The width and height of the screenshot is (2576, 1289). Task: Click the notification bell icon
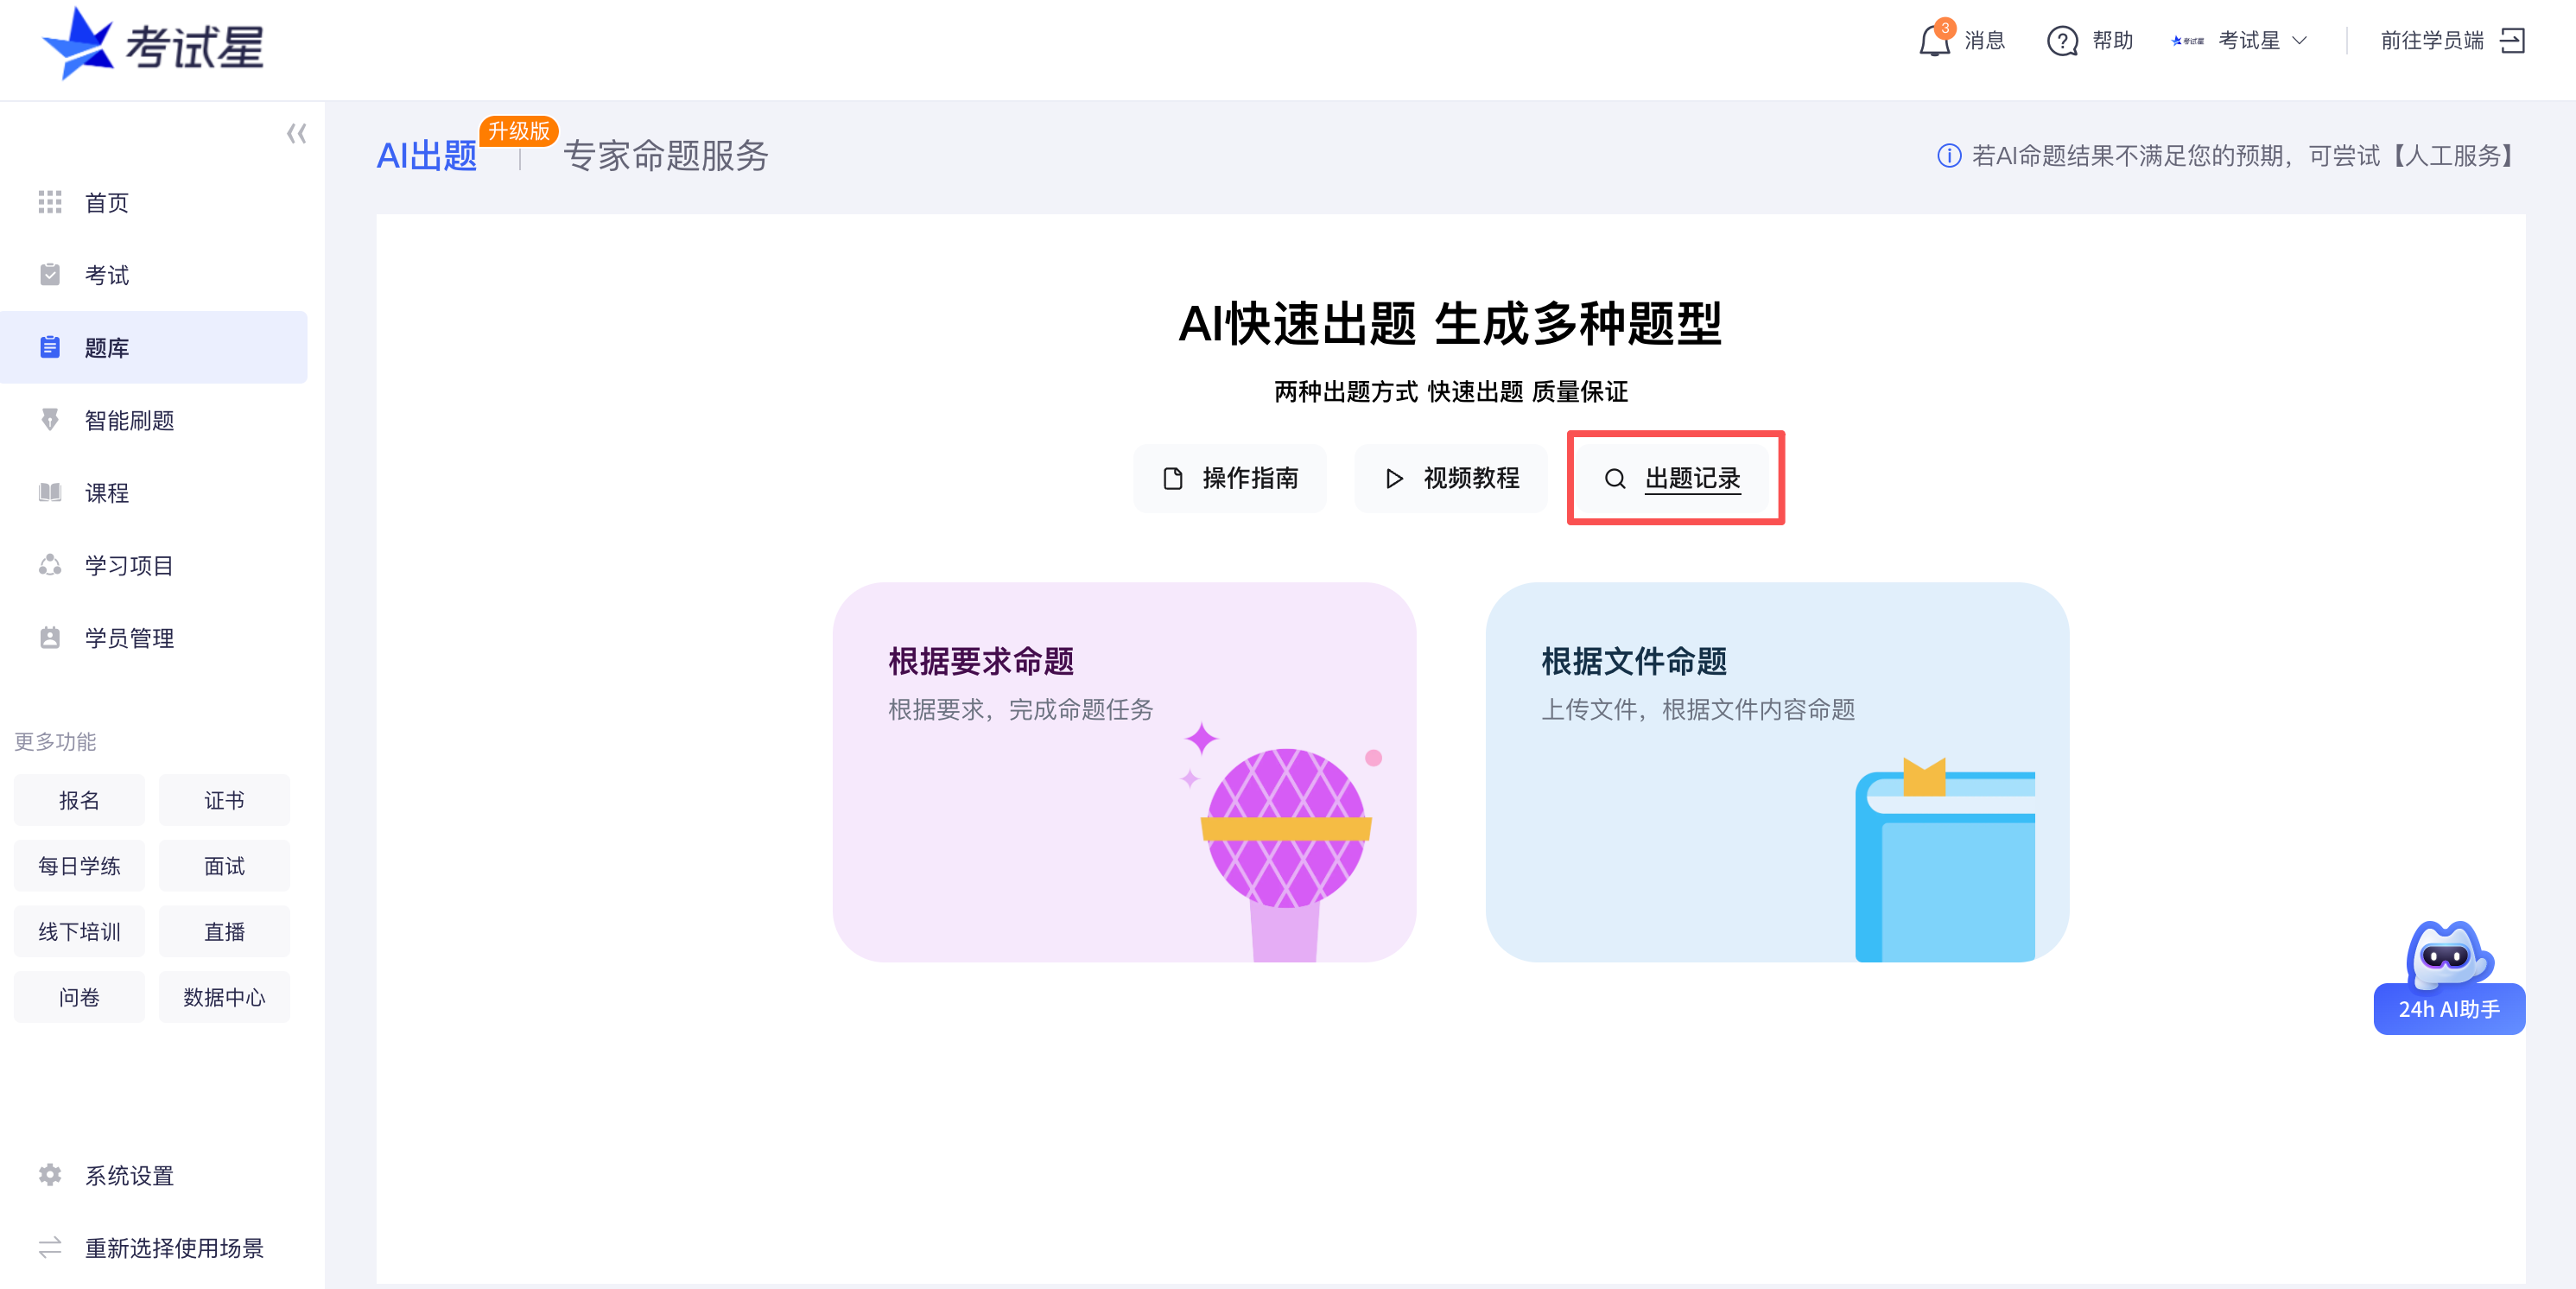click(x=1934, y=41)
